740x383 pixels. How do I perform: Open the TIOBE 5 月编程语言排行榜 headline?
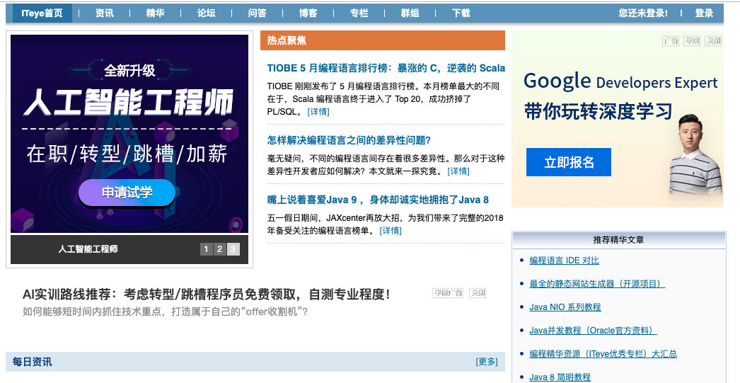coord(386,68)
